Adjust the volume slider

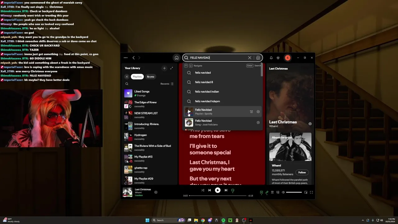pos(294,192)
